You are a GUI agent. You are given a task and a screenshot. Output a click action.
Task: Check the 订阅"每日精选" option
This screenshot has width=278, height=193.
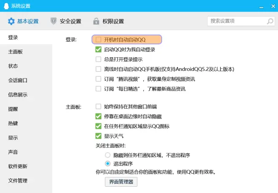click(98, 88)
